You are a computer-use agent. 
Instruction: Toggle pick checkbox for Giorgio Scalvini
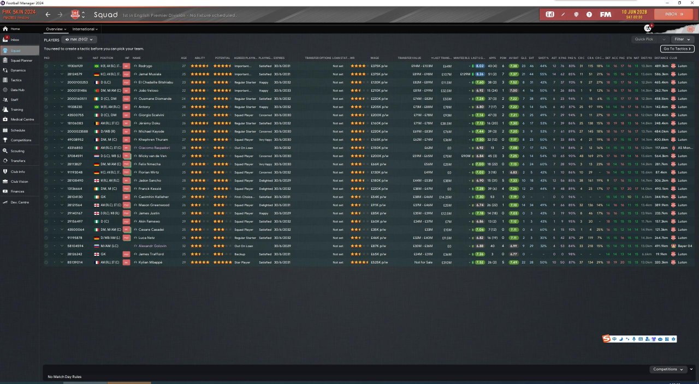[46, 115]
